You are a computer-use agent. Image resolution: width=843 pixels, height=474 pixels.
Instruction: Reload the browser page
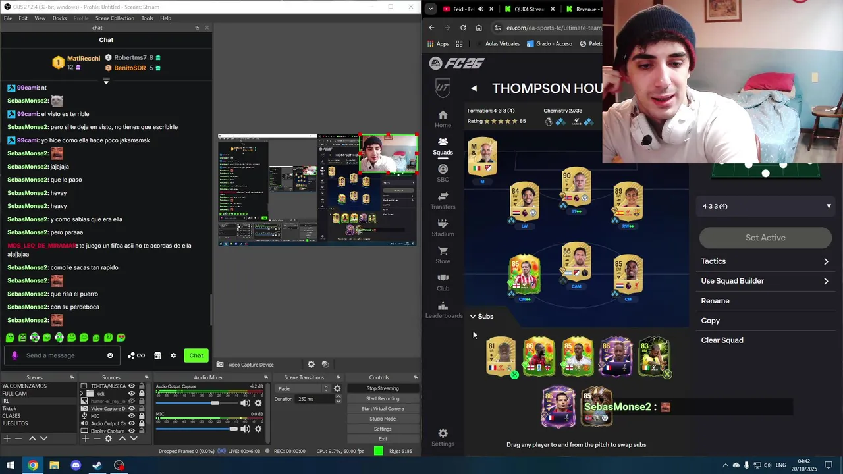(463, 28)
